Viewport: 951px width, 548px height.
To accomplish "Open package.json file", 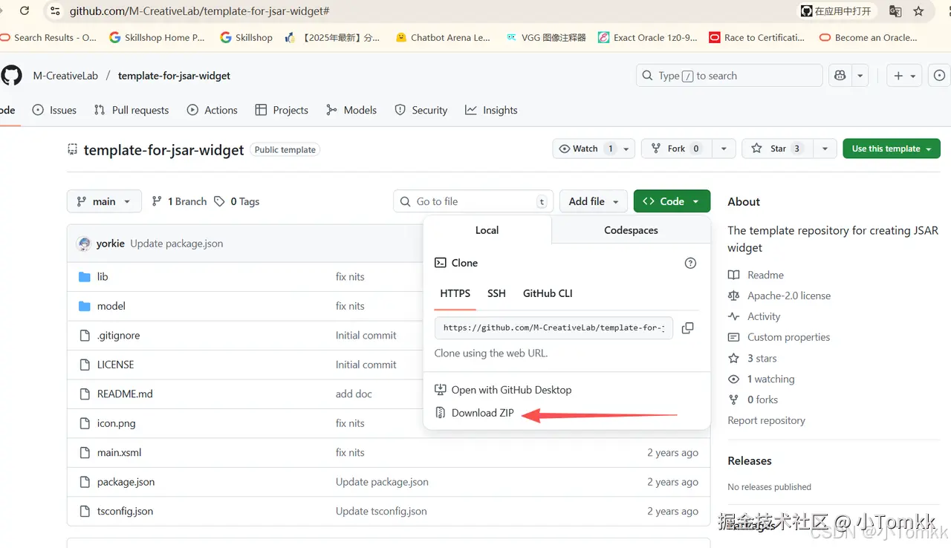I will click(126, 482).
